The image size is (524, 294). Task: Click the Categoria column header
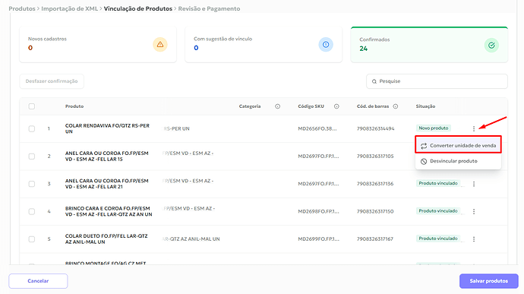pyautogui.click(x=250, y=106)
